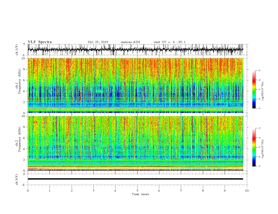The width and height of the screenshot is (278, 214).
Task: Click the "10" kHz tick on ch.1 frequency axis
Action: point(24,58)
